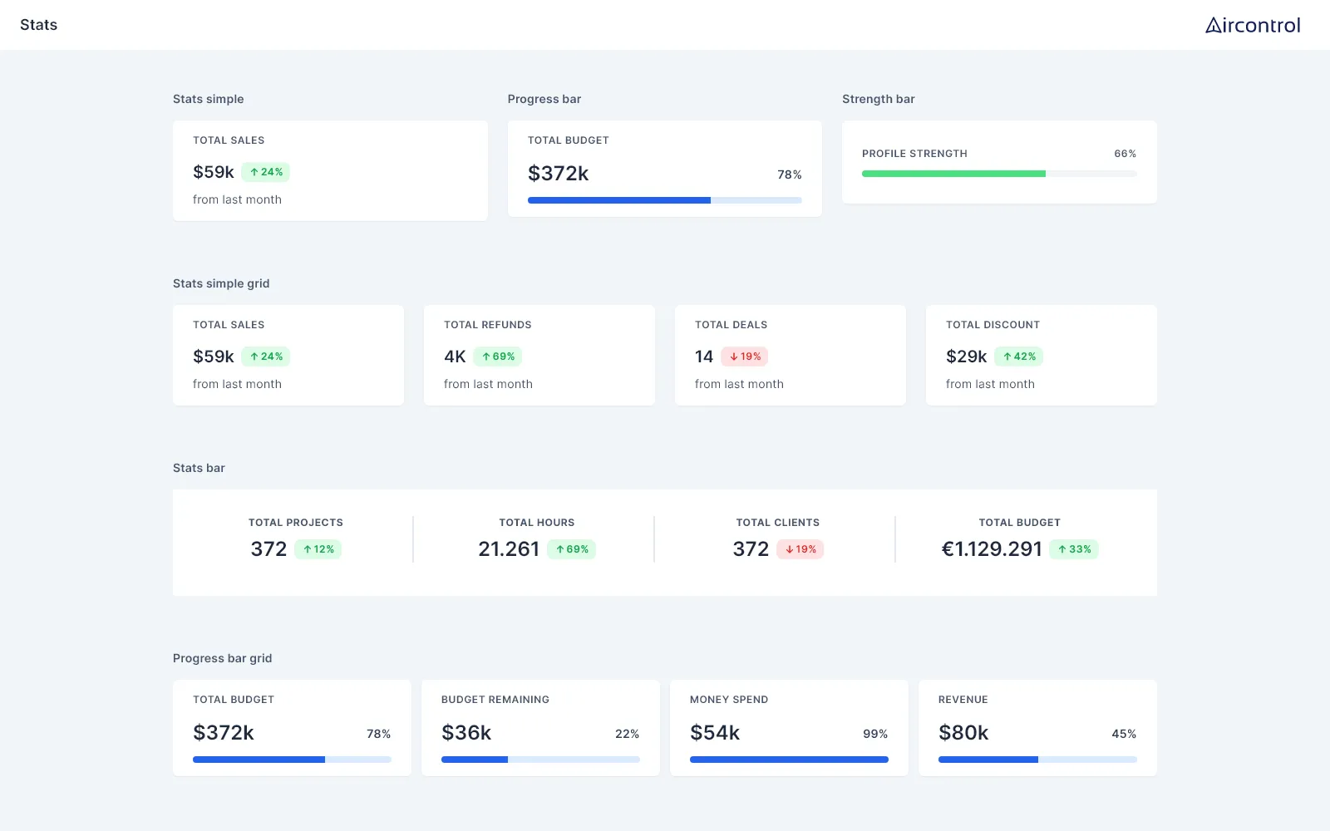Click the 66% profile strength value
This screenshot has width=1330, height=831.
[x=1126, y=154]
